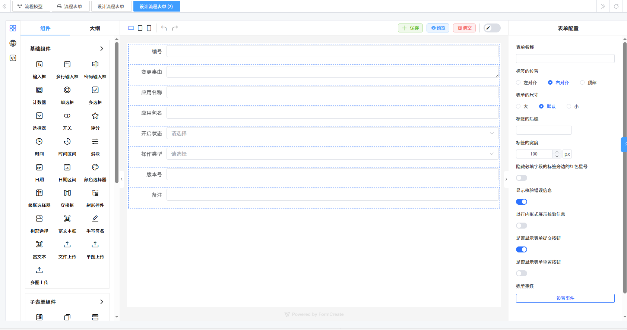Open the globe language icon in sidebar
The width and height of the screenshot is (627, 330).
pos(13,43)
